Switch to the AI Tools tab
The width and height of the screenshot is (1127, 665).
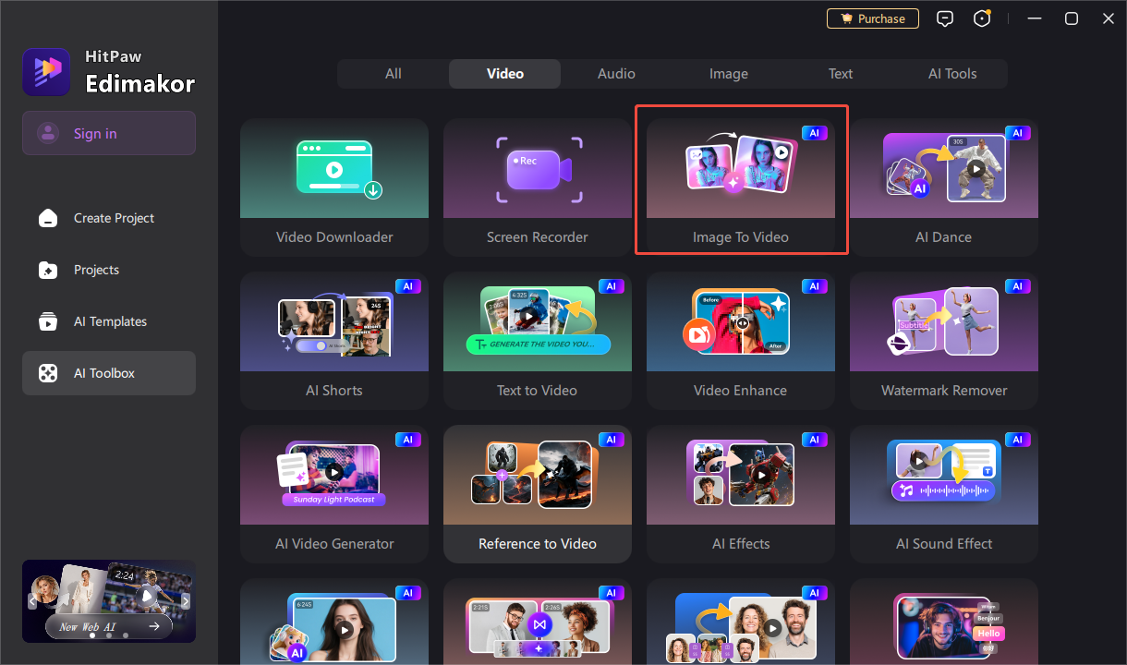[952, 74]
